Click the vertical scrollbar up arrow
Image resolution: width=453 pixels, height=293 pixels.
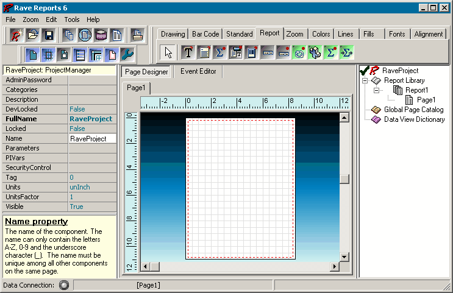pos(344,118)
